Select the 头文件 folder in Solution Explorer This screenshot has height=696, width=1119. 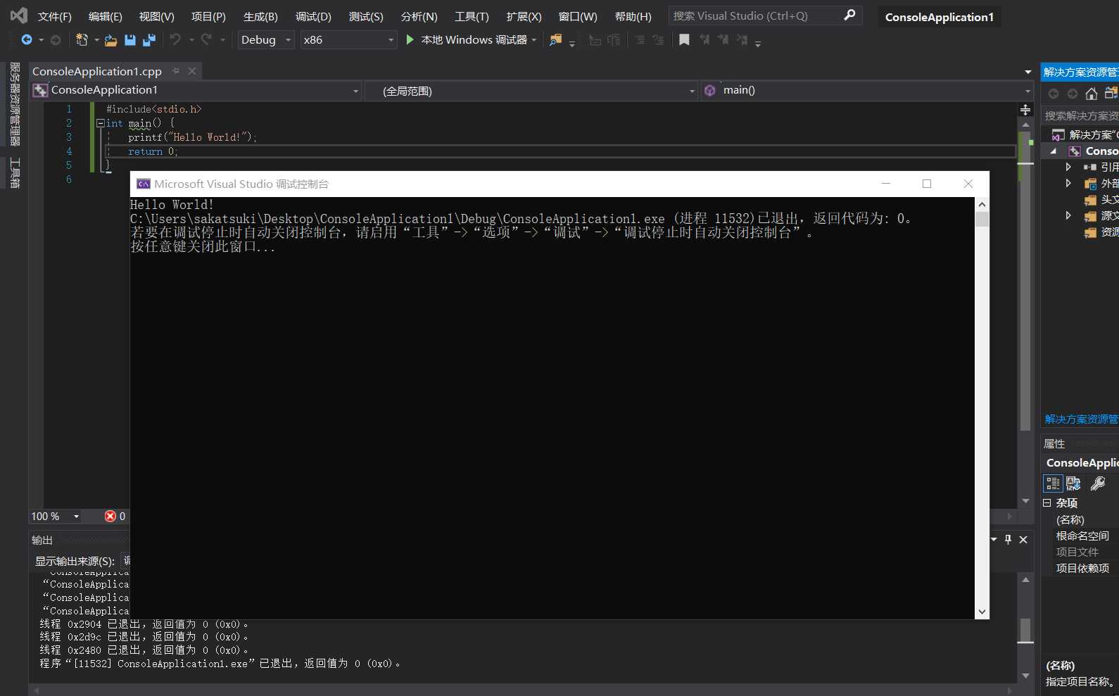1101,199
